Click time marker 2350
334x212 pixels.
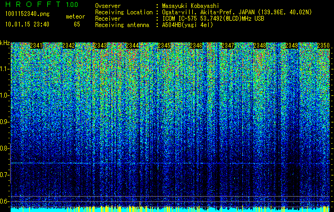point(323,46)
